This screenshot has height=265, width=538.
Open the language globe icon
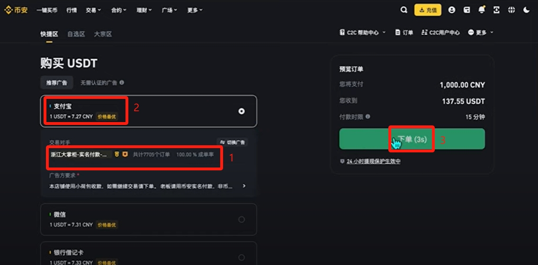[x=511, y=10]
